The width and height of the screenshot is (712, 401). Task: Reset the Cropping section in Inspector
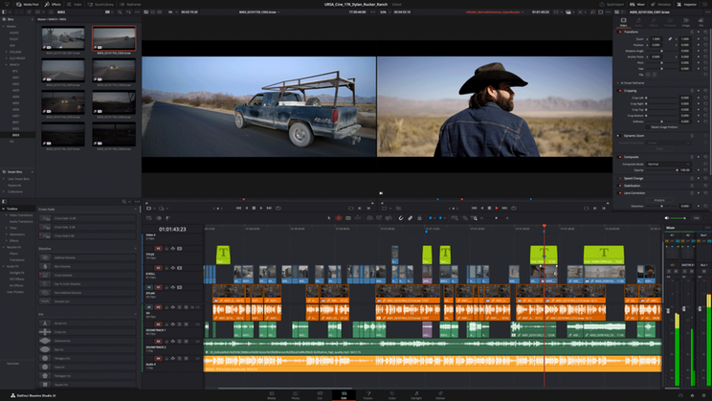click(x=705, y=91)
